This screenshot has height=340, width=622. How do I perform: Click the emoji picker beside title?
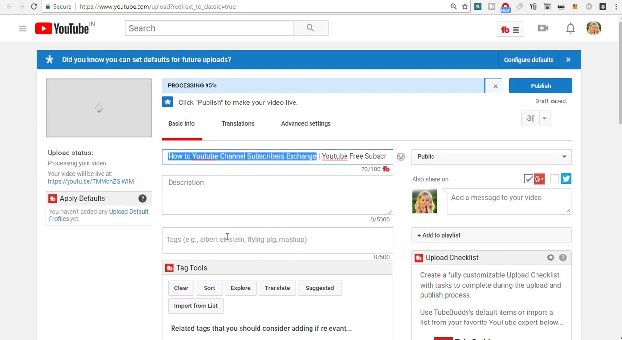[401, 157]
